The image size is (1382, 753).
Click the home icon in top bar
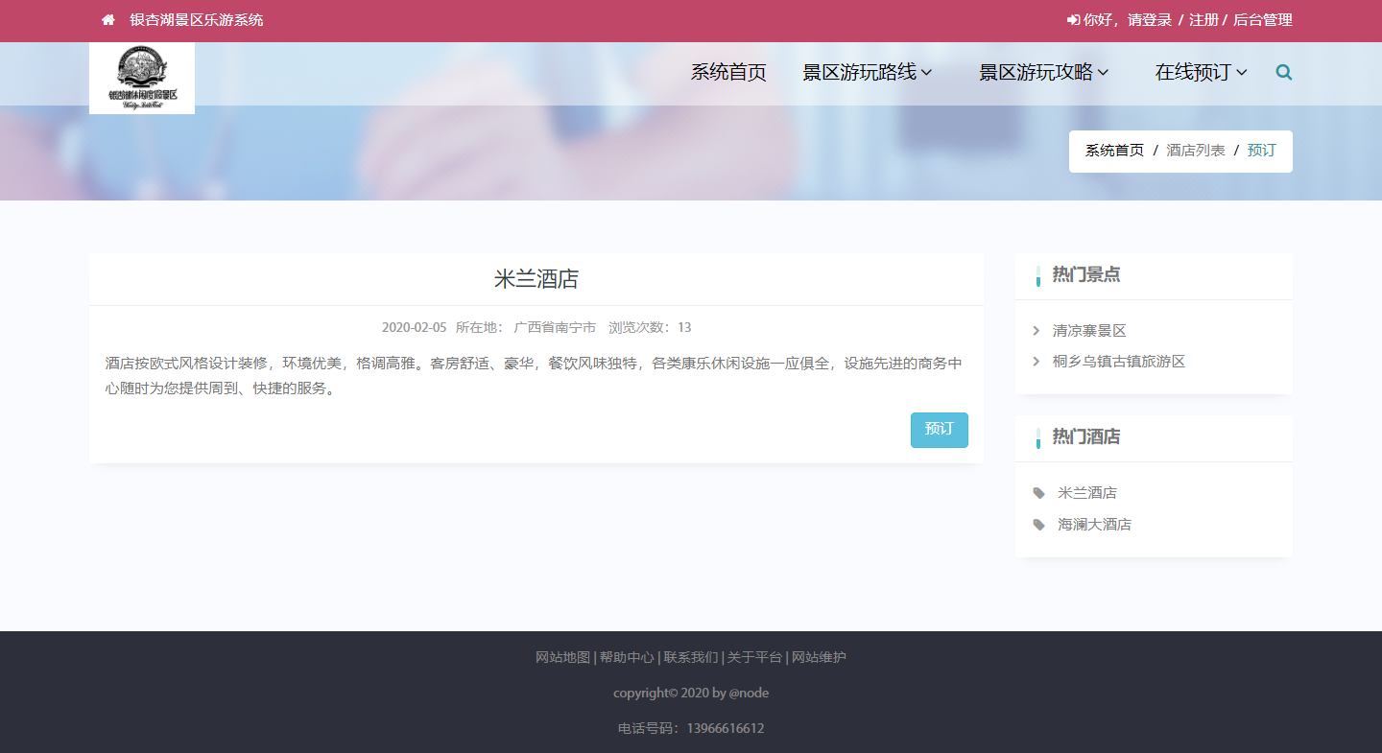point(108,20)
